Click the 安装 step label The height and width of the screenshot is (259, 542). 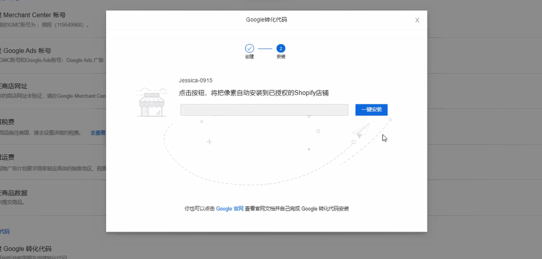coord(281,57)
